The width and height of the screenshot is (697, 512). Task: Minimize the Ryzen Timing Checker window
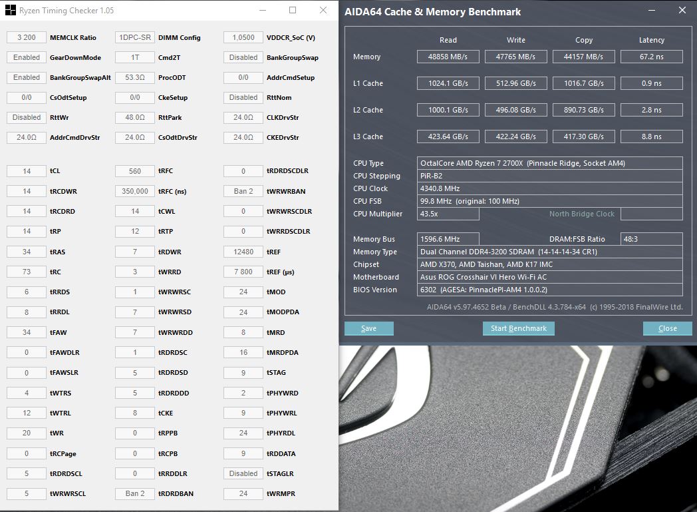(x=263, y=10)
